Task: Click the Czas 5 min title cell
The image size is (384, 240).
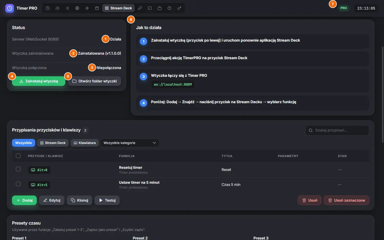Action: click(x=231, y=185)
